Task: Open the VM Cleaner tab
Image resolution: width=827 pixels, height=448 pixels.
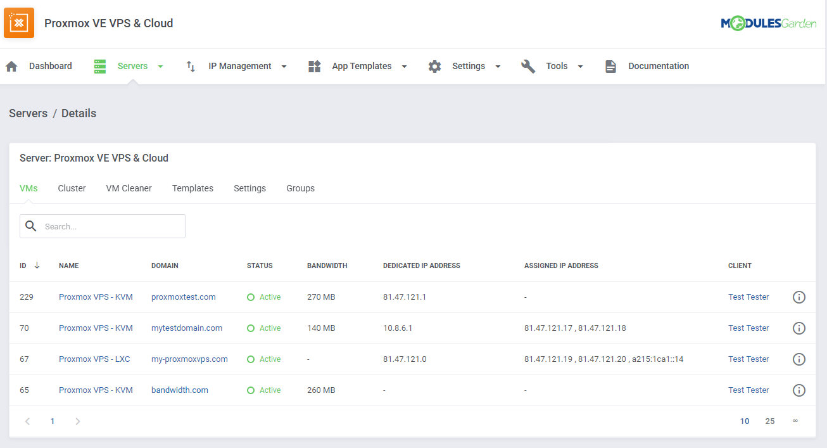Action: tap(129, 188)
